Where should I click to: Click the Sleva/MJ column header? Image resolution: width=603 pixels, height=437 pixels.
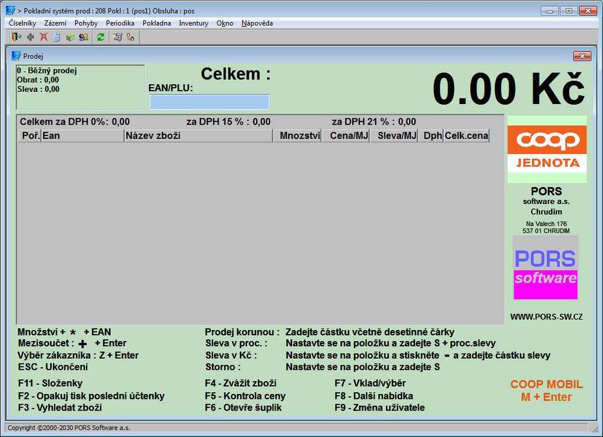point(394,135)
